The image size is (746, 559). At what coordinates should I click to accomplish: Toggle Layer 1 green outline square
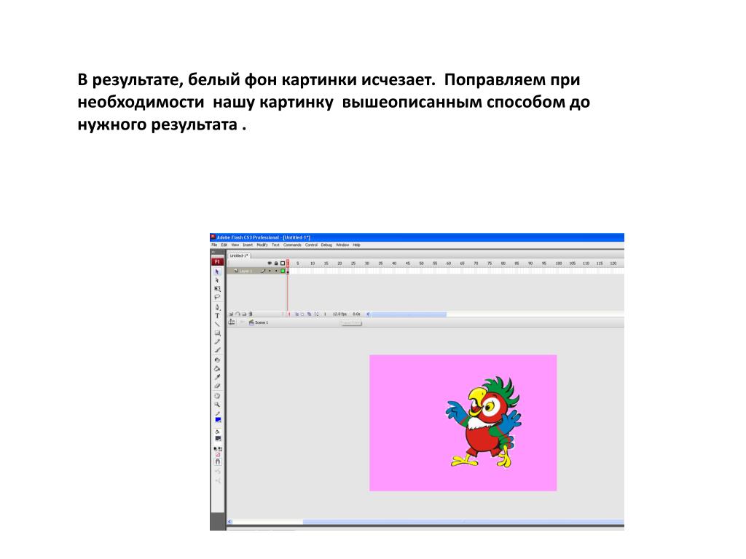[283, 271]
